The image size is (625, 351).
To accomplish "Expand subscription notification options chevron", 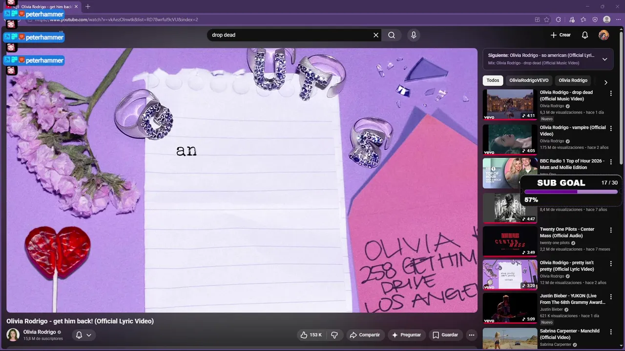I will tap(89, 335).
